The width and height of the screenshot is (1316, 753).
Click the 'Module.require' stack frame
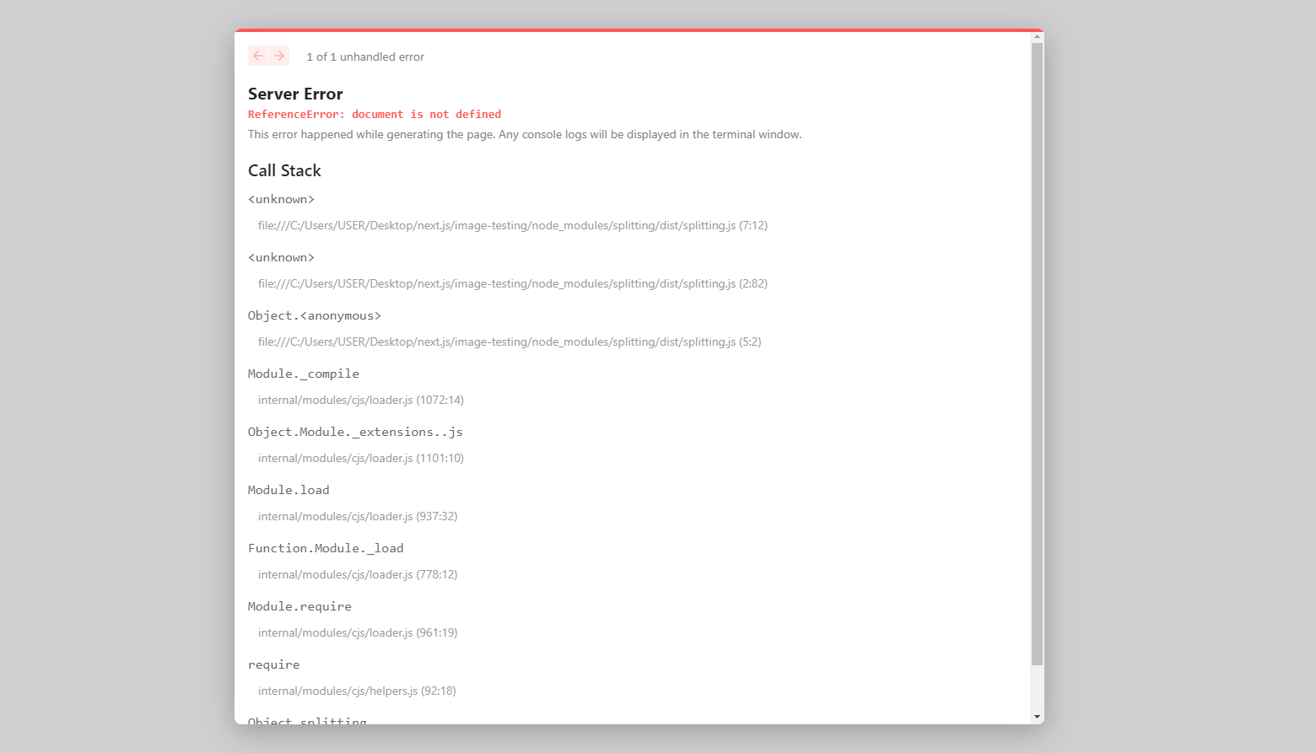click(299, 606)
